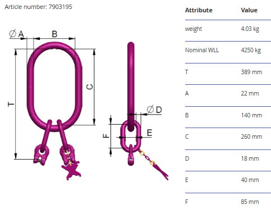Click the dimension letter C beside the oval link

pos(90,87)
